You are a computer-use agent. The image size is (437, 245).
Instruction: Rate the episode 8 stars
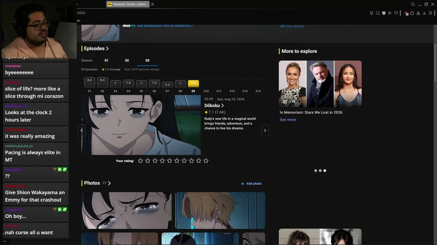pos(191,161)
